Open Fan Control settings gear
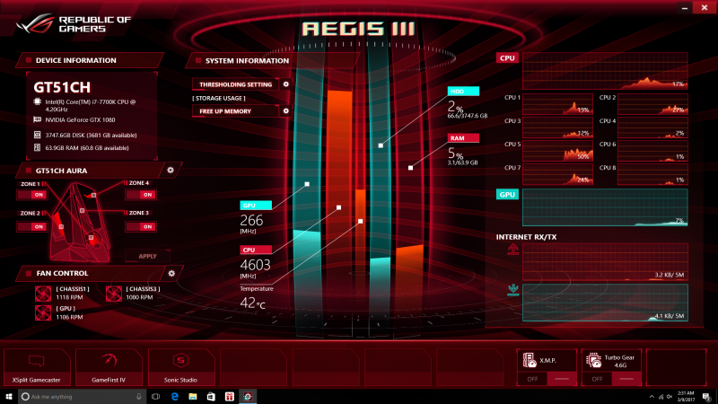 pos(171,273)
